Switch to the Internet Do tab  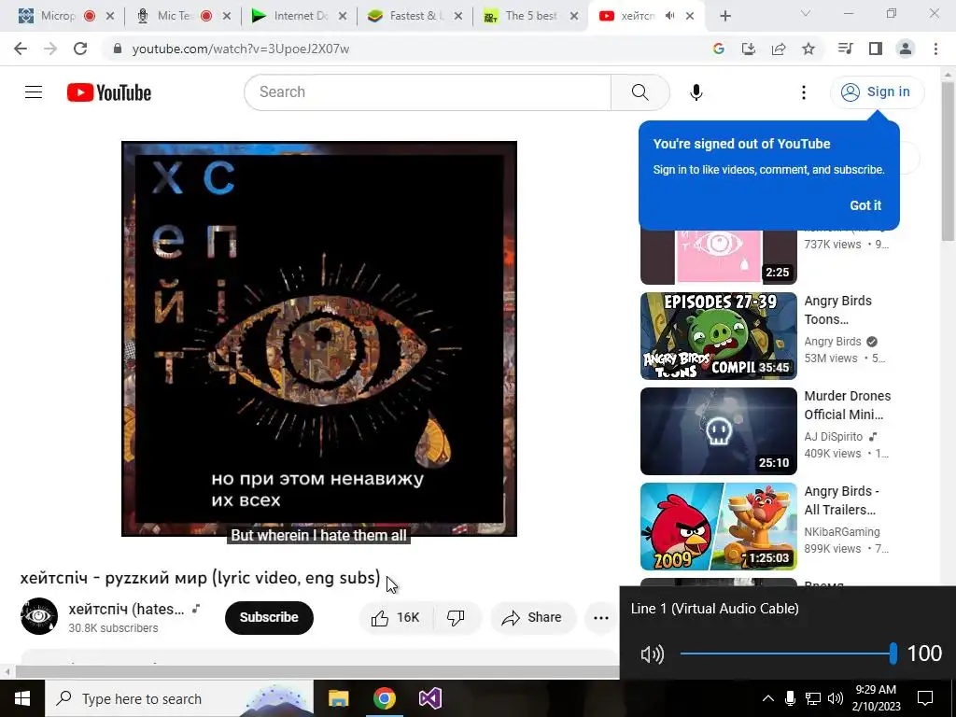coord(301,16)
